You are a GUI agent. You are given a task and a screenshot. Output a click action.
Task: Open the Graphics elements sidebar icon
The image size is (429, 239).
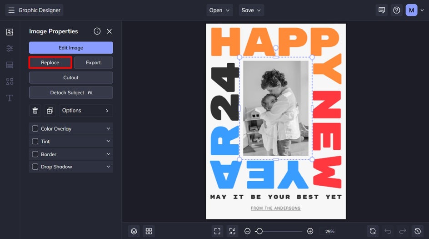[x=10, y=81]
